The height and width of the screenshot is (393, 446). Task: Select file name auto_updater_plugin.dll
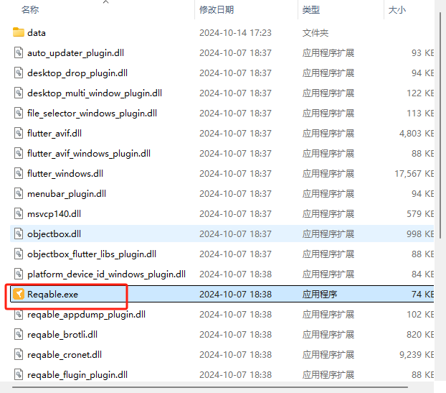pyautogui.click(x=76, y=53)
